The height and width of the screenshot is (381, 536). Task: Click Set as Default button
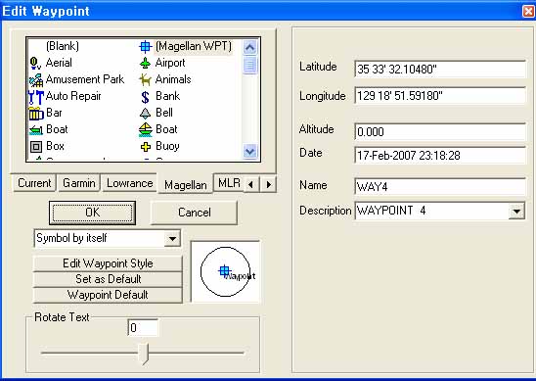[x=108, y=279]
